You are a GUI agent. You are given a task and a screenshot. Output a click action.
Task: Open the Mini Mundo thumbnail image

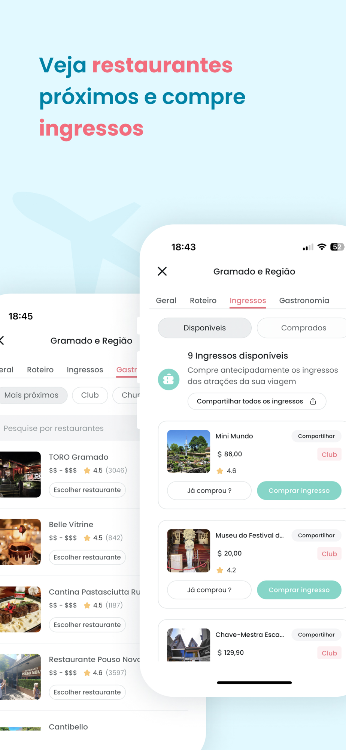pos(188,451)
